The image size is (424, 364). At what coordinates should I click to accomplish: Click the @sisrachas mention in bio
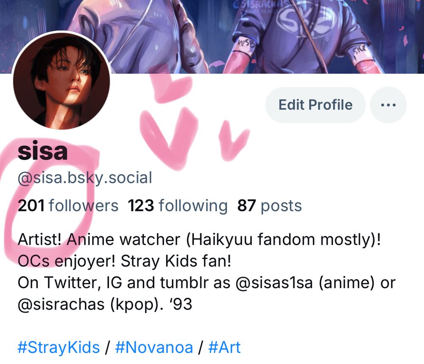pos(61,304)
